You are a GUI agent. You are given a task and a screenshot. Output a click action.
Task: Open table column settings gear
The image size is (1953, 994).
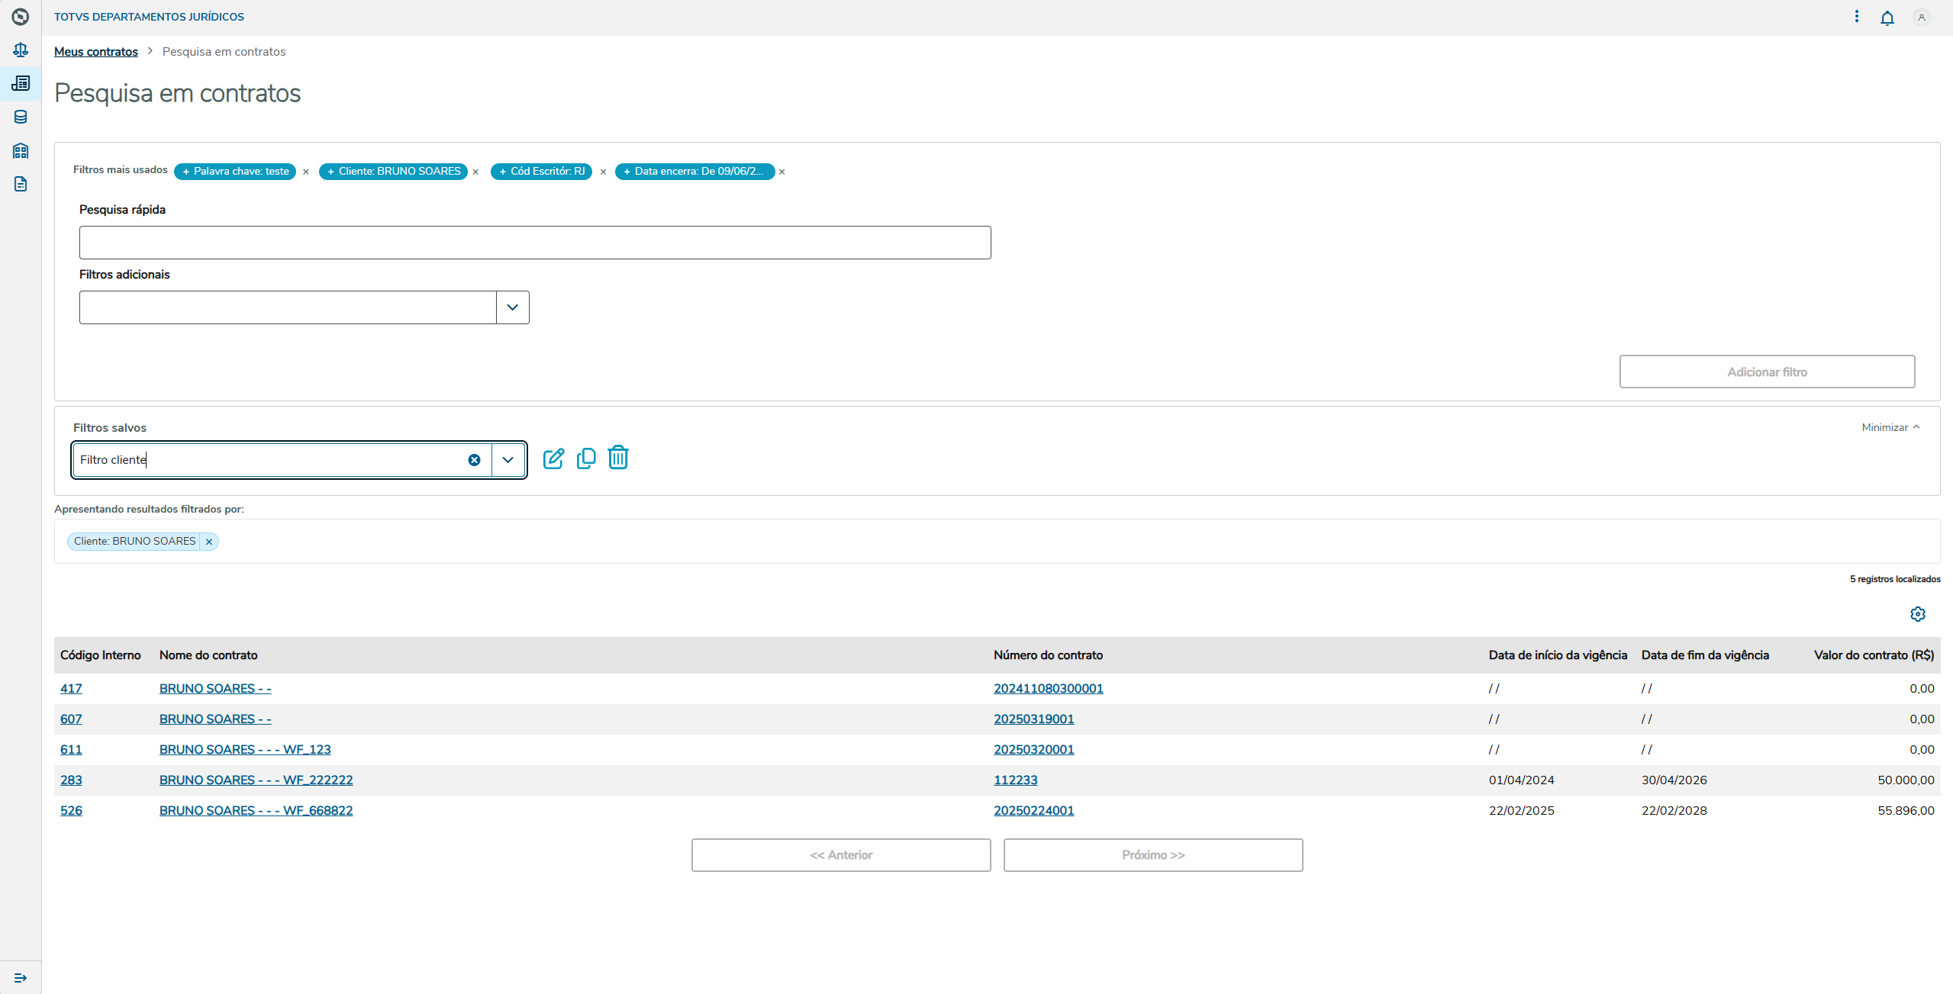click(x=1917, y=614)
